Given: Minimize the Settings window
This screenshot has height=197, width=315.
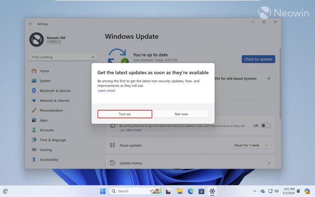Looking at the screenshot, I should (253, 22).
